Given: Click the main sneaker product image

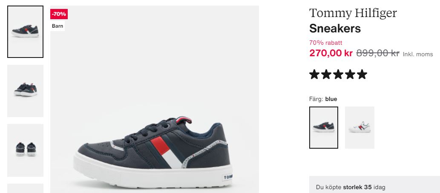Looking at the screenshot, I should coord(155,99).
